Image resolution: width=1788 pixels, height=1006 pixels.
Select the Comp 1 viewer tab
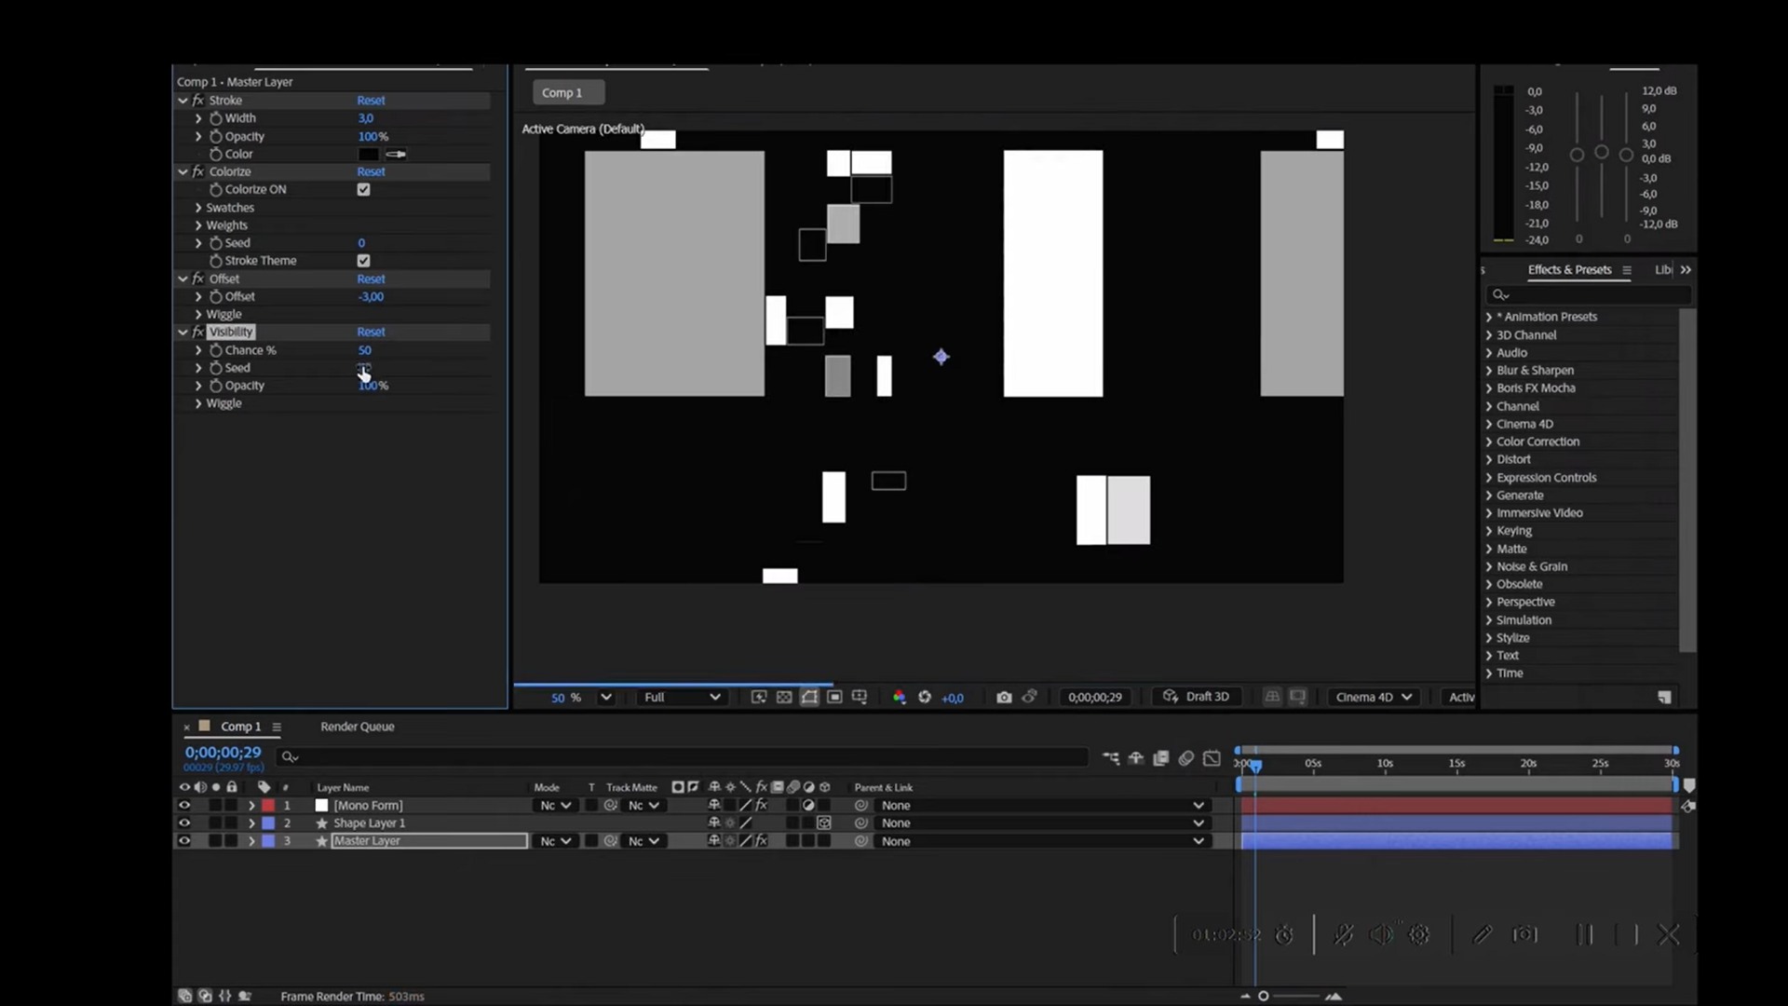click(x=562, y=92)
